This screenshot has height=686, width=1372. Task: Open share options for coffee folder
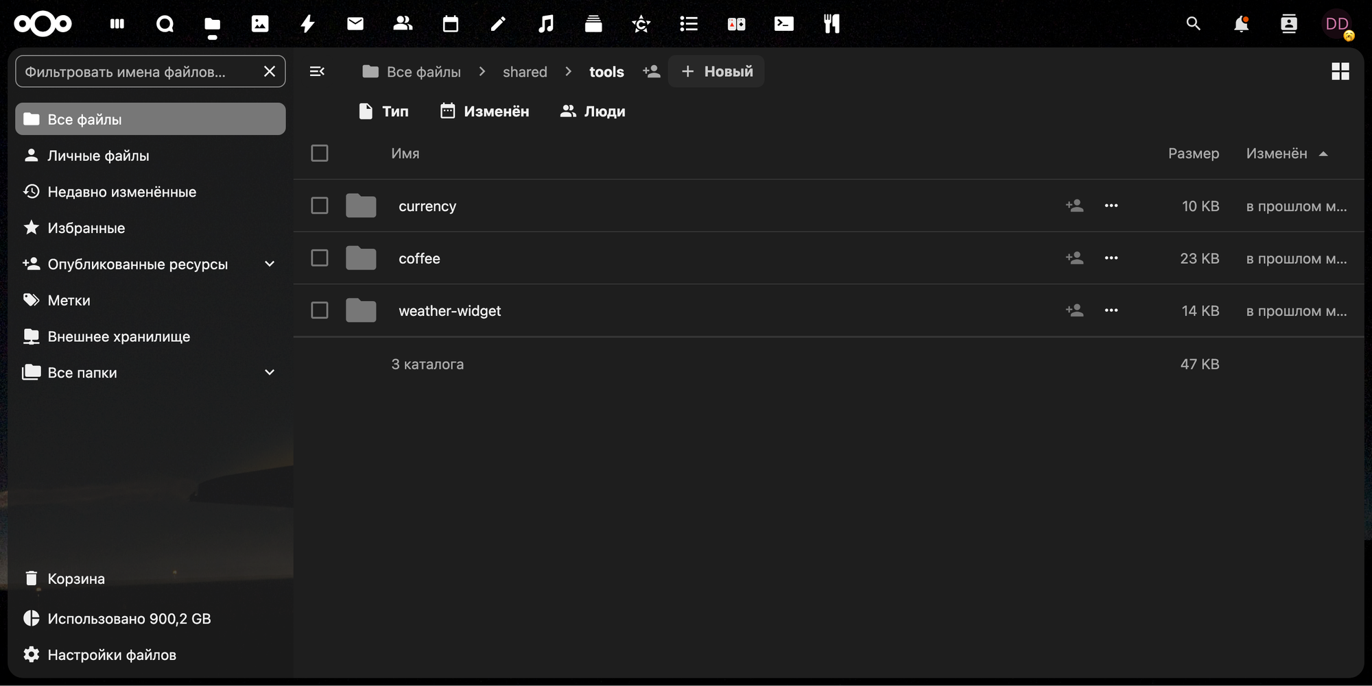pyautogui.click(x=1074, y=258)
